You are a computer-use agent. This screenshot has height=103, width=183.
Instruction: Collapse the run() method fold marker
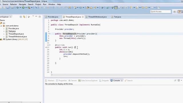[50, 45]
